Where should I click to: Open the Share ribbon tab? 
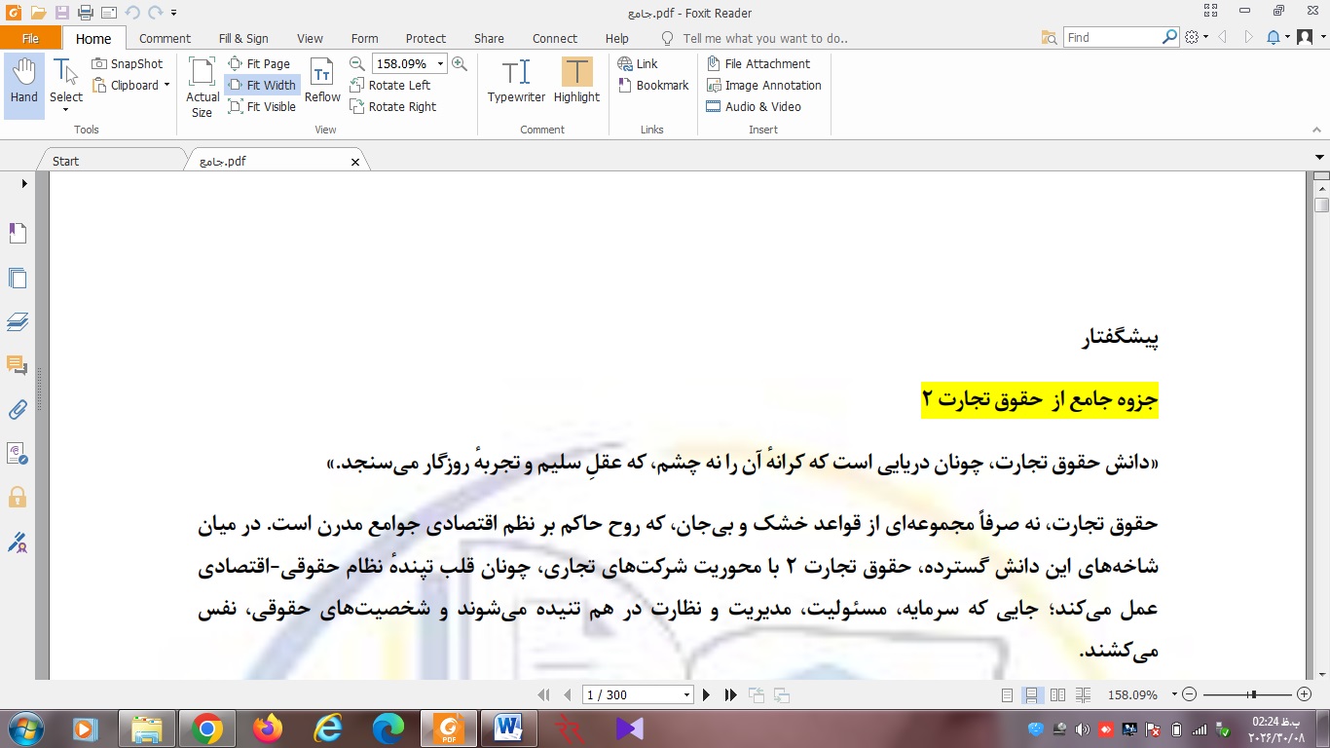489,38
